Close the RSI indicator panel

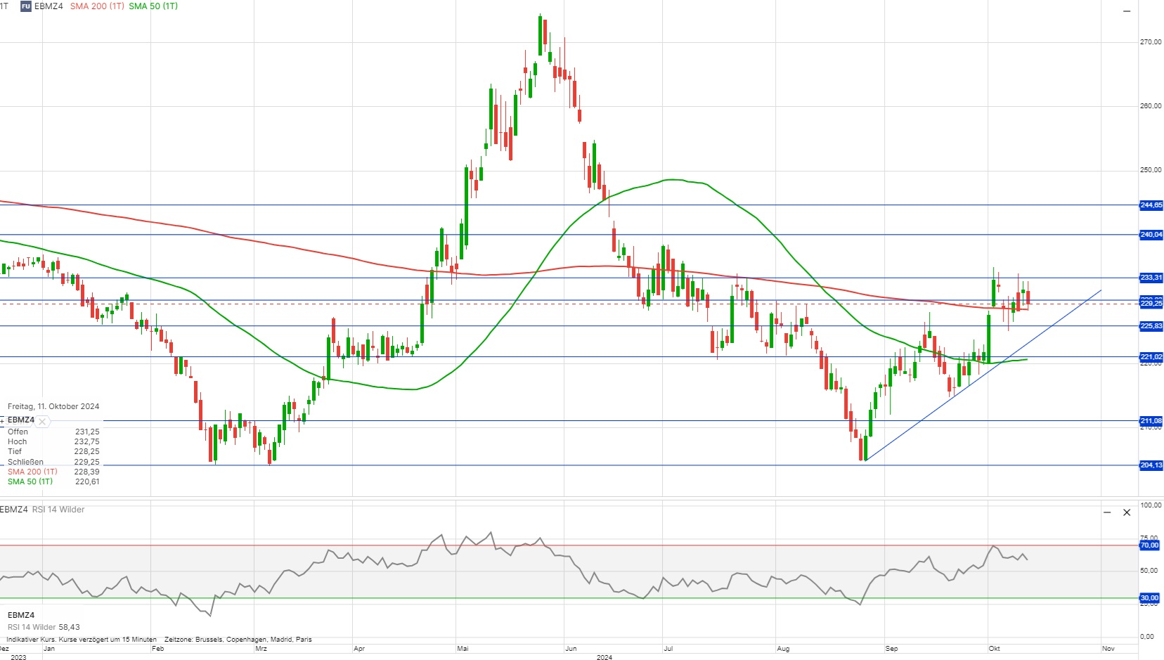click(1127, 512)
